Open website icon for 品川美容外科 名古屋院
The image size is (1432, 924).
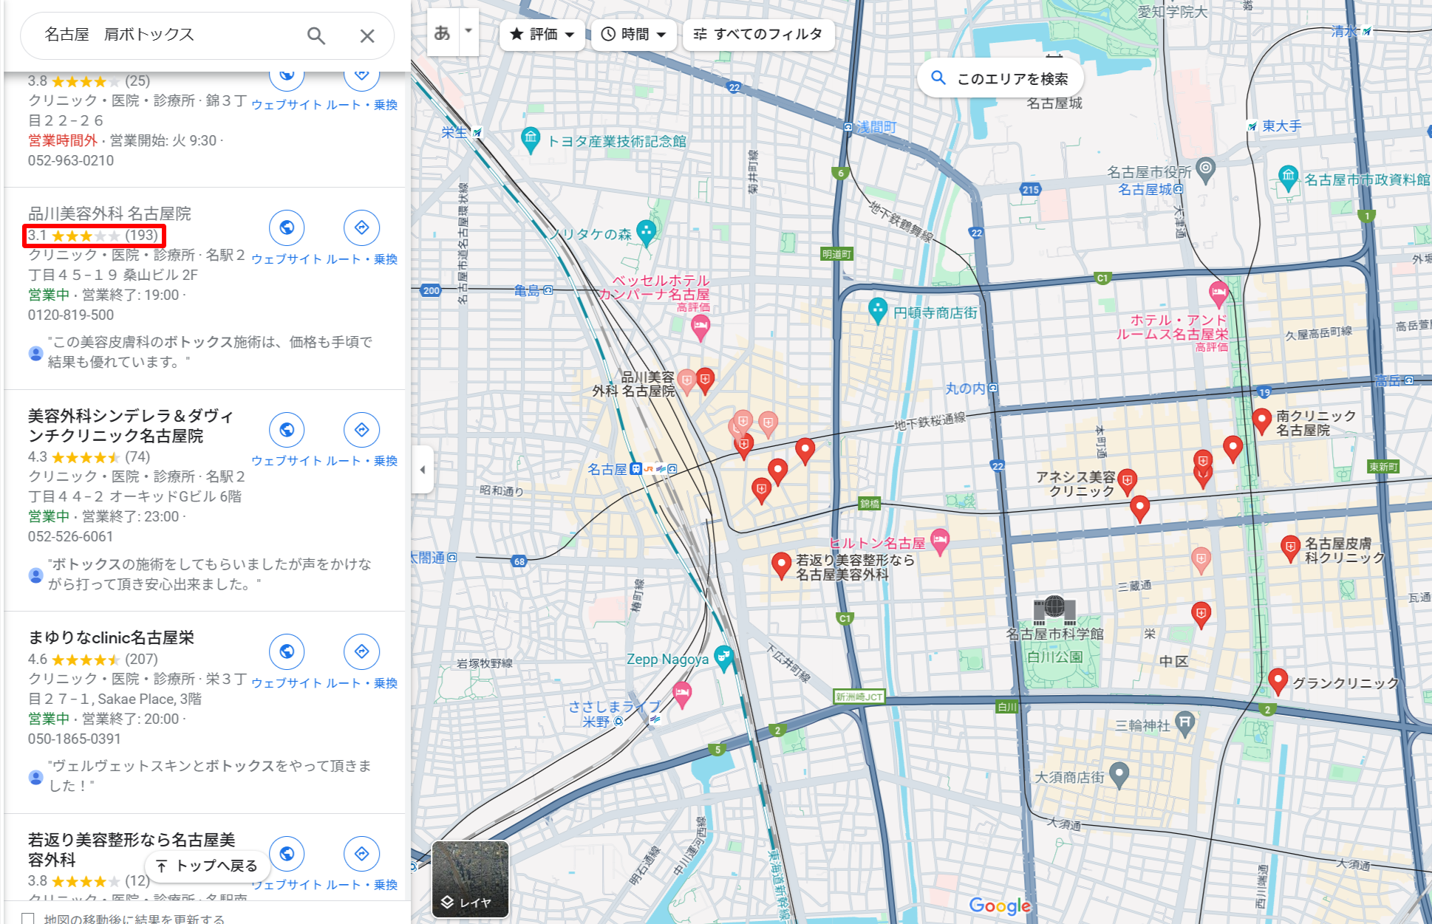pos(287,227)
